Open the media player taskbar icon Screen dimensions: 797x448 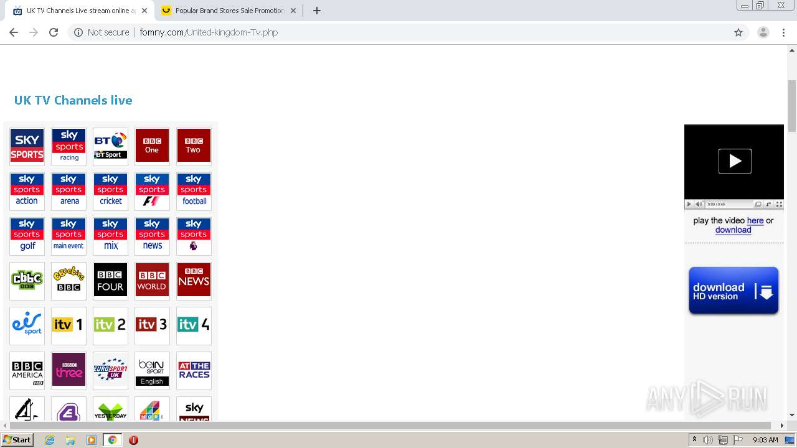92,440
